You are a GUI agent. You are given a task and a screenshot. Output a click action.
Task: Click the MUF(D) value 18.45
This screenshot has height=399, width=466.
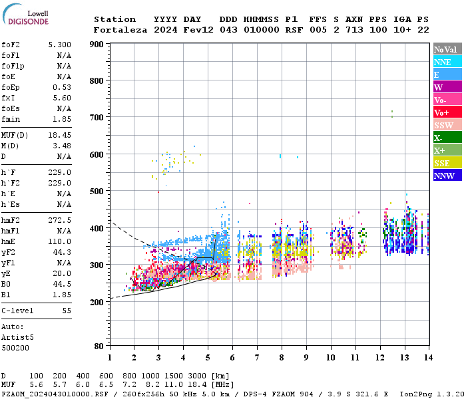[x=60, y=135]
